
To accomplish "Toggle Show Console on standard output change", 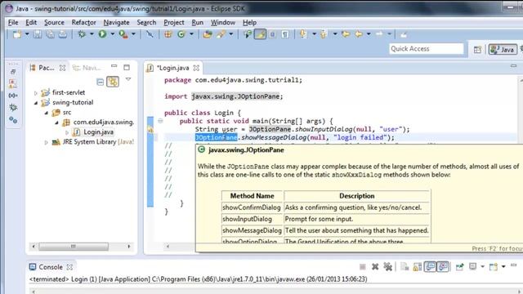I will pyautogui.click(x=431, y=267).
